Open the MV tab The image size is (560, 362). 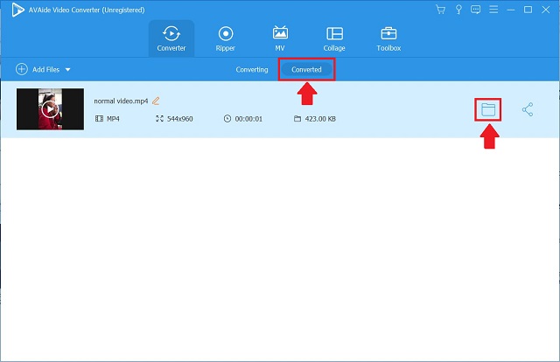pos(280,38)
